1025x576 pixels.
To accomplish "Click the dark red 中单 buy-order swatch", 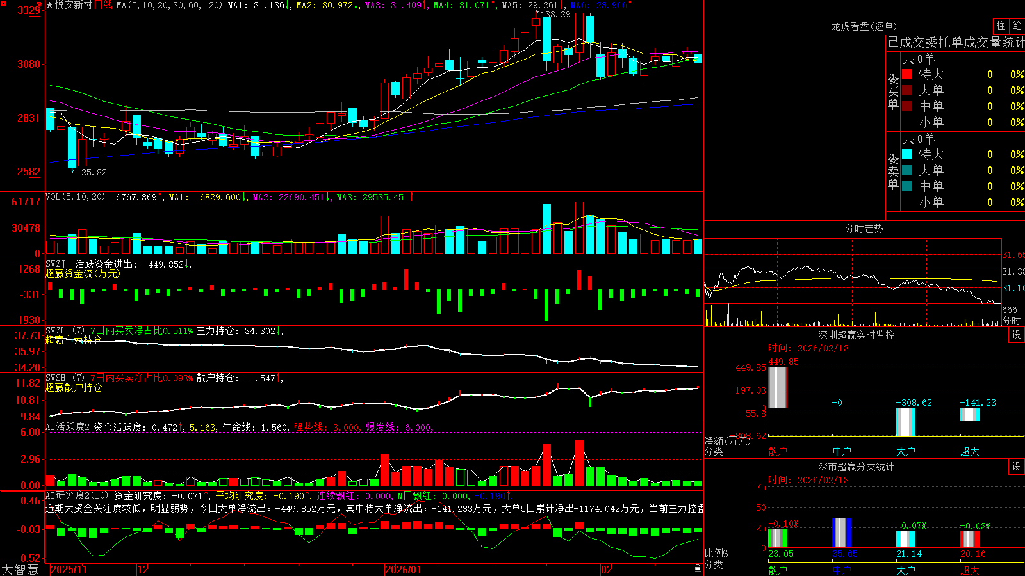I will (x=907, y=106).
